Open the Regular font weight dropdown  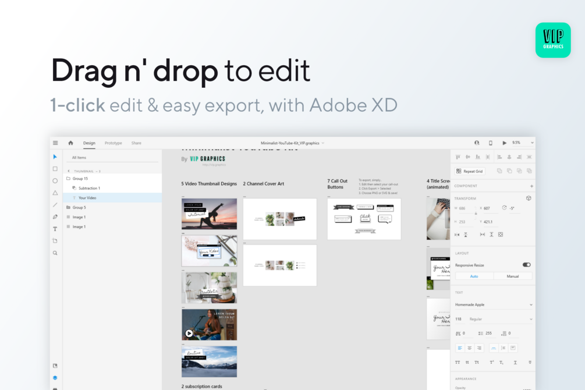[x=501, y=319]
